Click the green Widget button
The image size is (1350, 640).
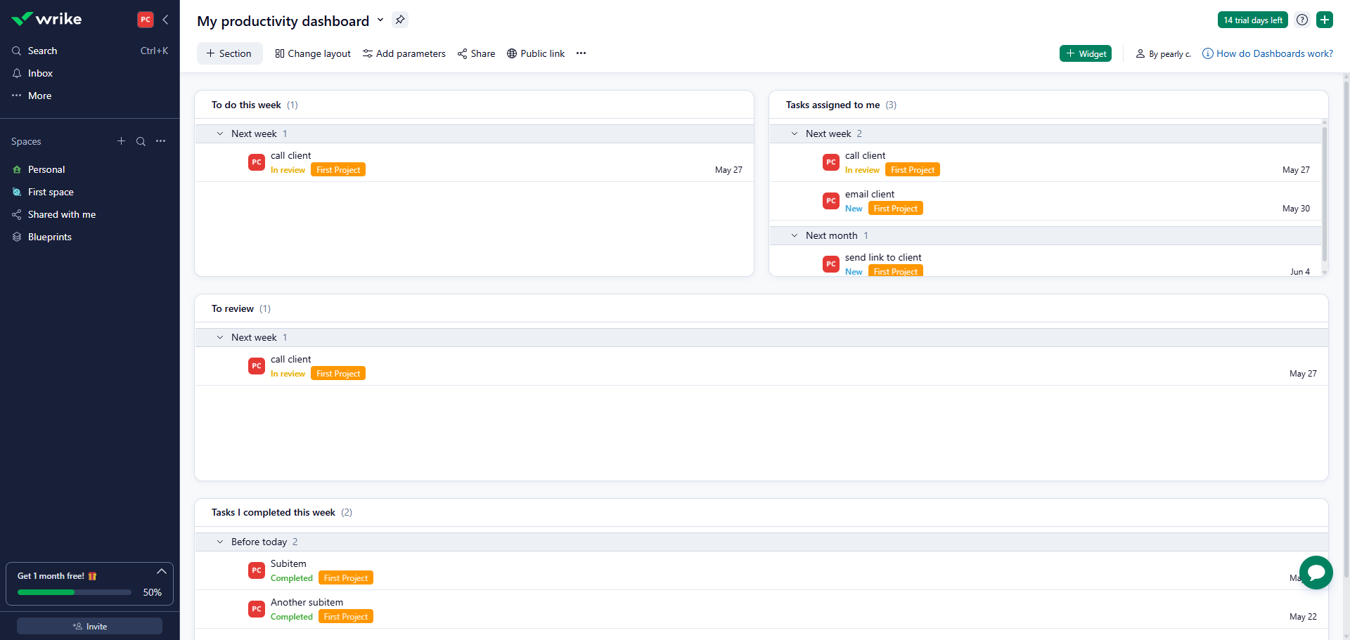[1085, 53]
